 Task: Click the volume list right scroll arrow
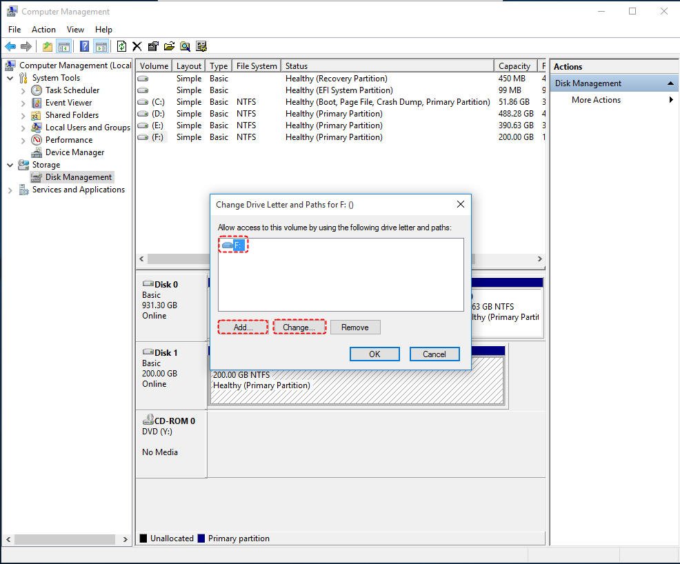[539, 259]
